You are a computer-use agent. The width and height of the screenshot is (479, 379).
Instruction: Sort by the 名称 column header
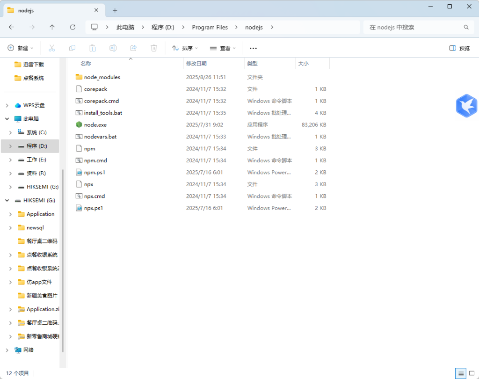pyautogui.click(x=86, y=64)
